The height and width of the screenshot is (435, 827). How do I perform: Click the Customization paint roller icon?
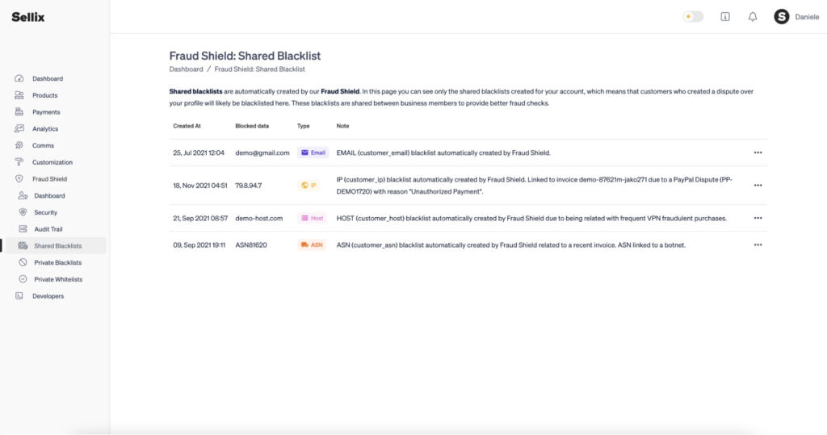point(19,162)
